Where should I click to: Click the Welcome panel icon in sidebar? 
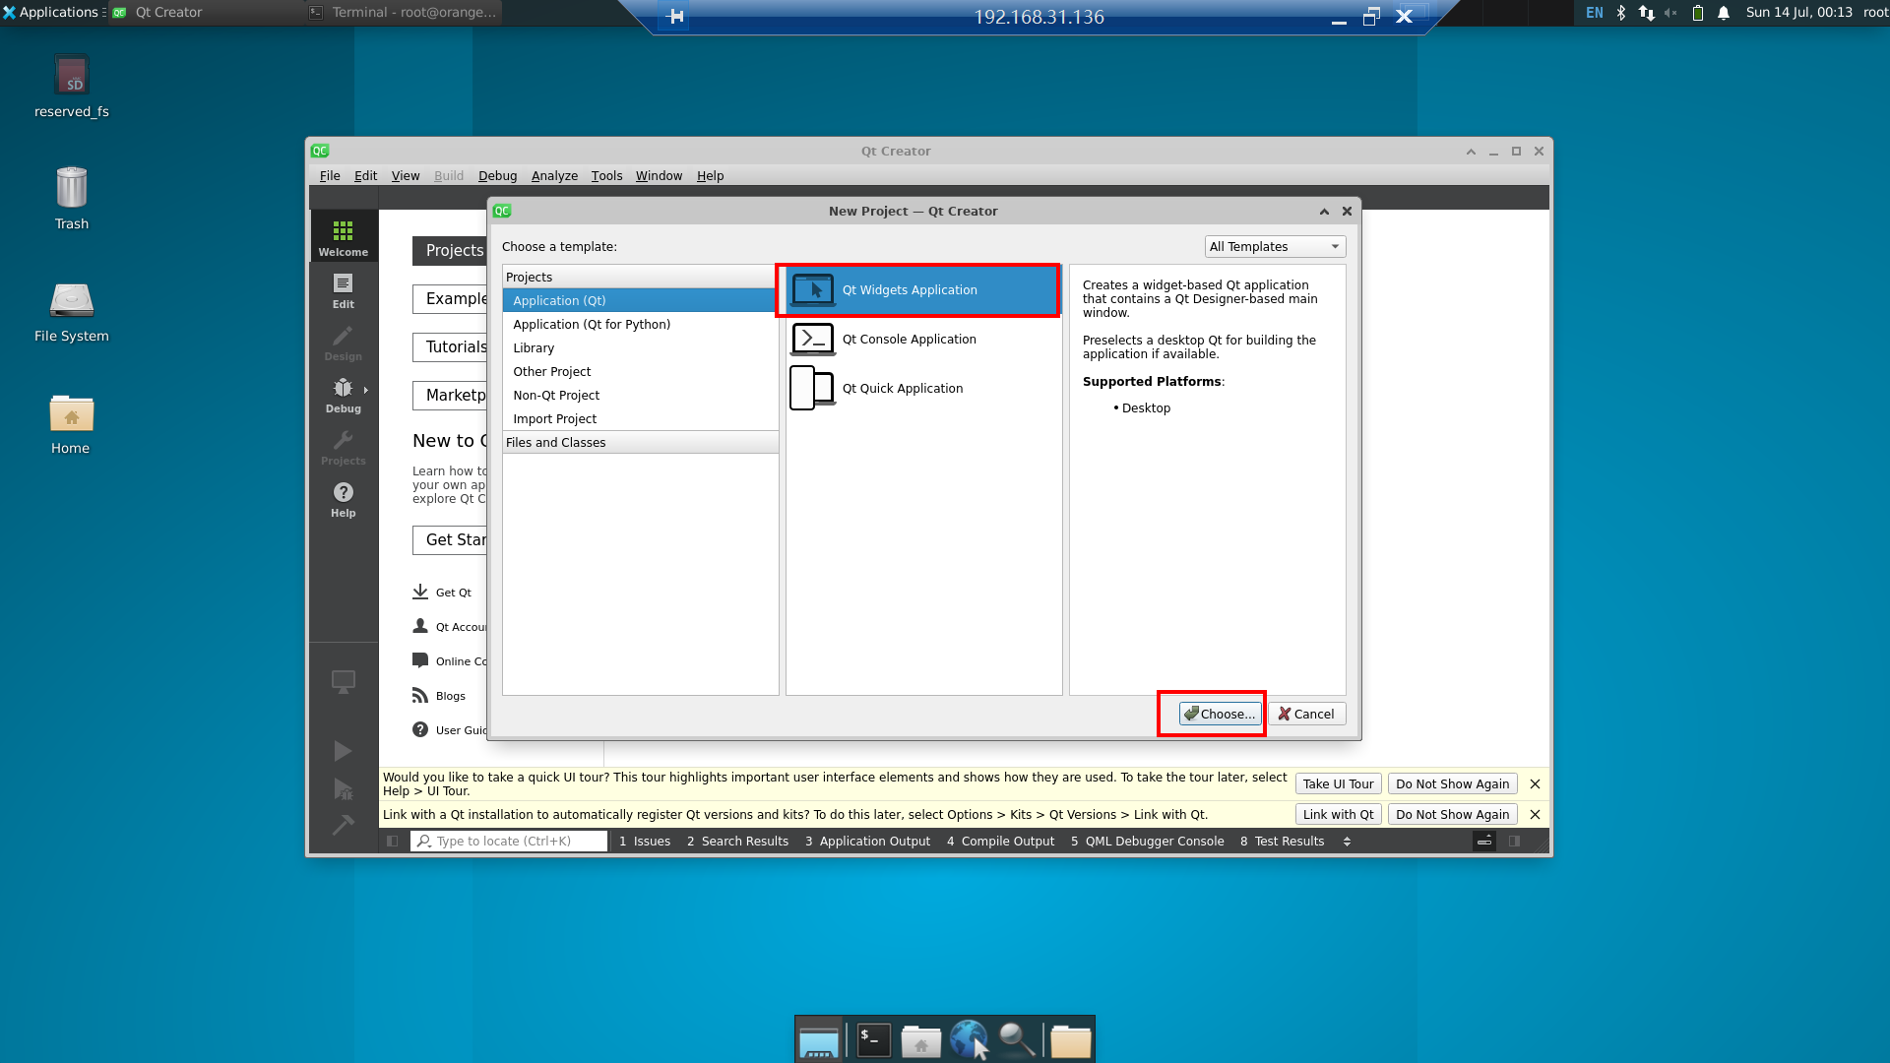click(342, 237)
